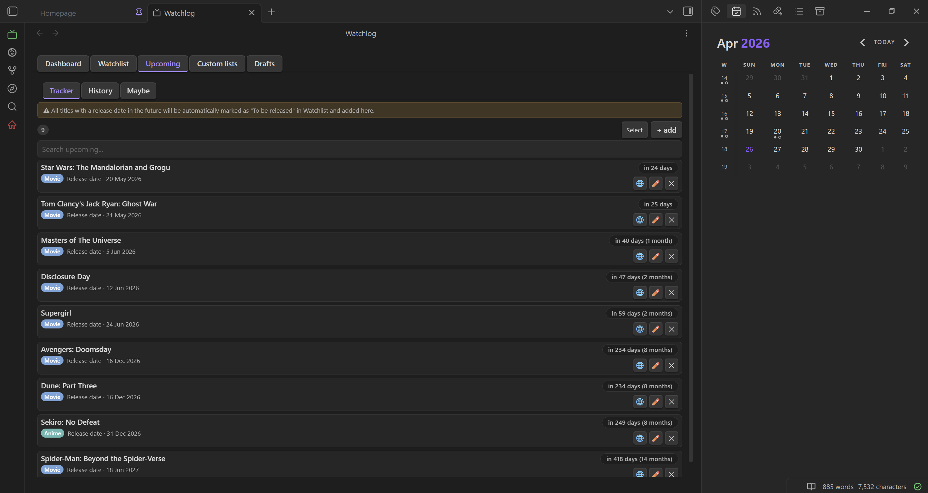Open the Watchlog TV icon in ribbon

click(12, 34)
